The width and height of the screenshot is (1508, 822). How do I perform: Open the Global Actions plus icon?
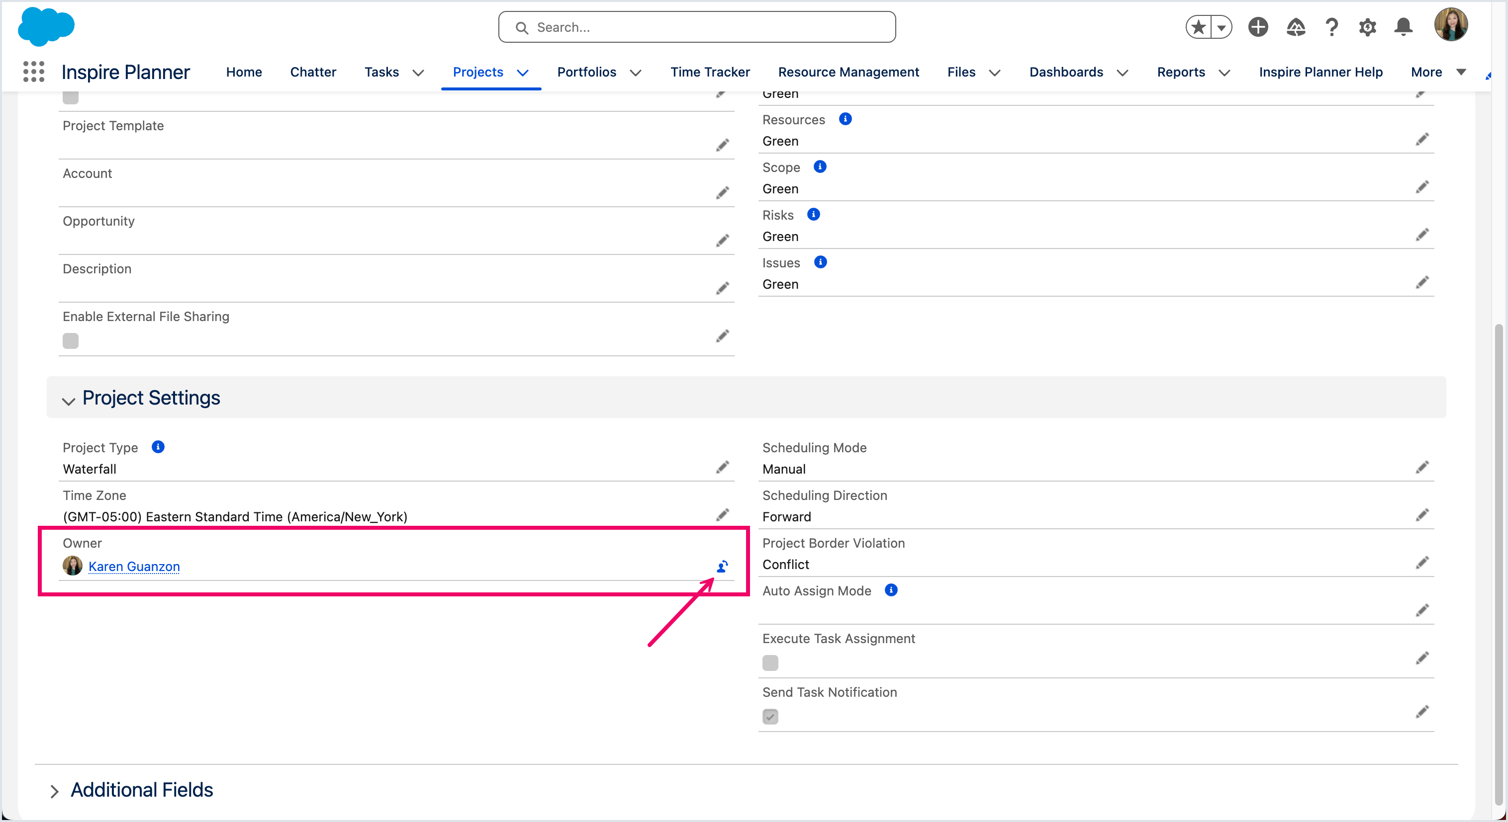click(x=1257, y=27)
